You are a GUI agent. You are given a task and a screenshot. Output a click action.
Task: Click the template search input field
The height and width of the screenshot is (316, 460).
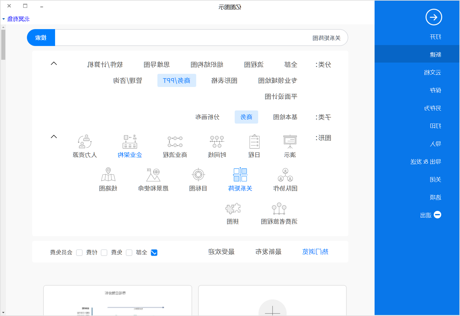tap(201, 38)
